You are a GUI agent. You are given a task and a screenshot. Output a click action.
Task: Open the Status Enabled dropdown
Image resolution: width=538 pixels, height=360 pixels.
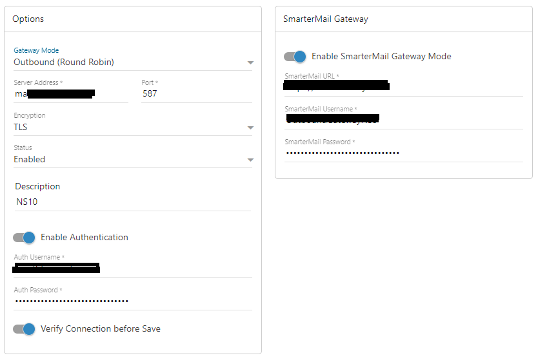tap(129, 160)
